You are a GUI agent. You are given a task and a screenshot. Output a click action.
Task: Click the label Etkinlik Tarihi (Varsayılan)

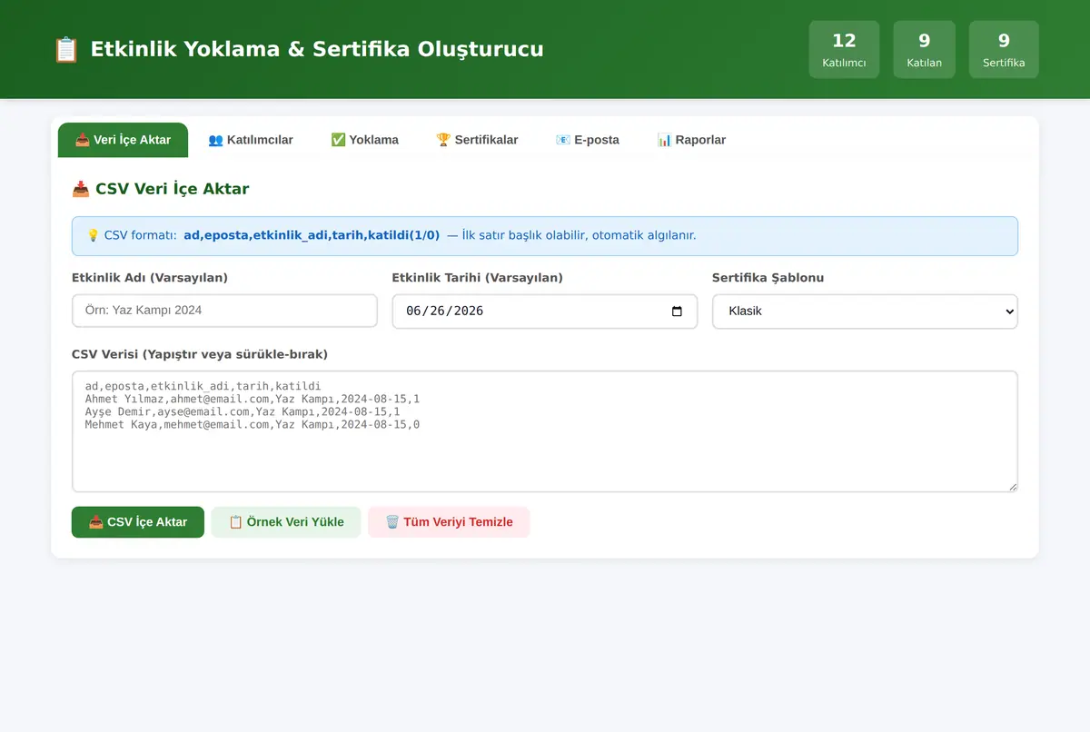[477, 278]
